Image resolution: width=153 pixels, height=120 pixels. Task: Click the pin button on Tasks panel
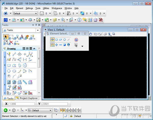pyautogui.click(x=36, y=25)
